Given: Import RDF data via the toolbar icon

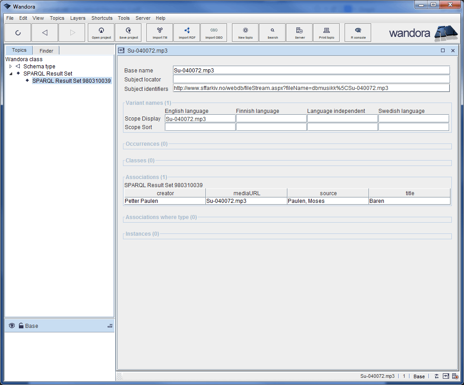Looking at the screenshot, I should coord(187,32).
